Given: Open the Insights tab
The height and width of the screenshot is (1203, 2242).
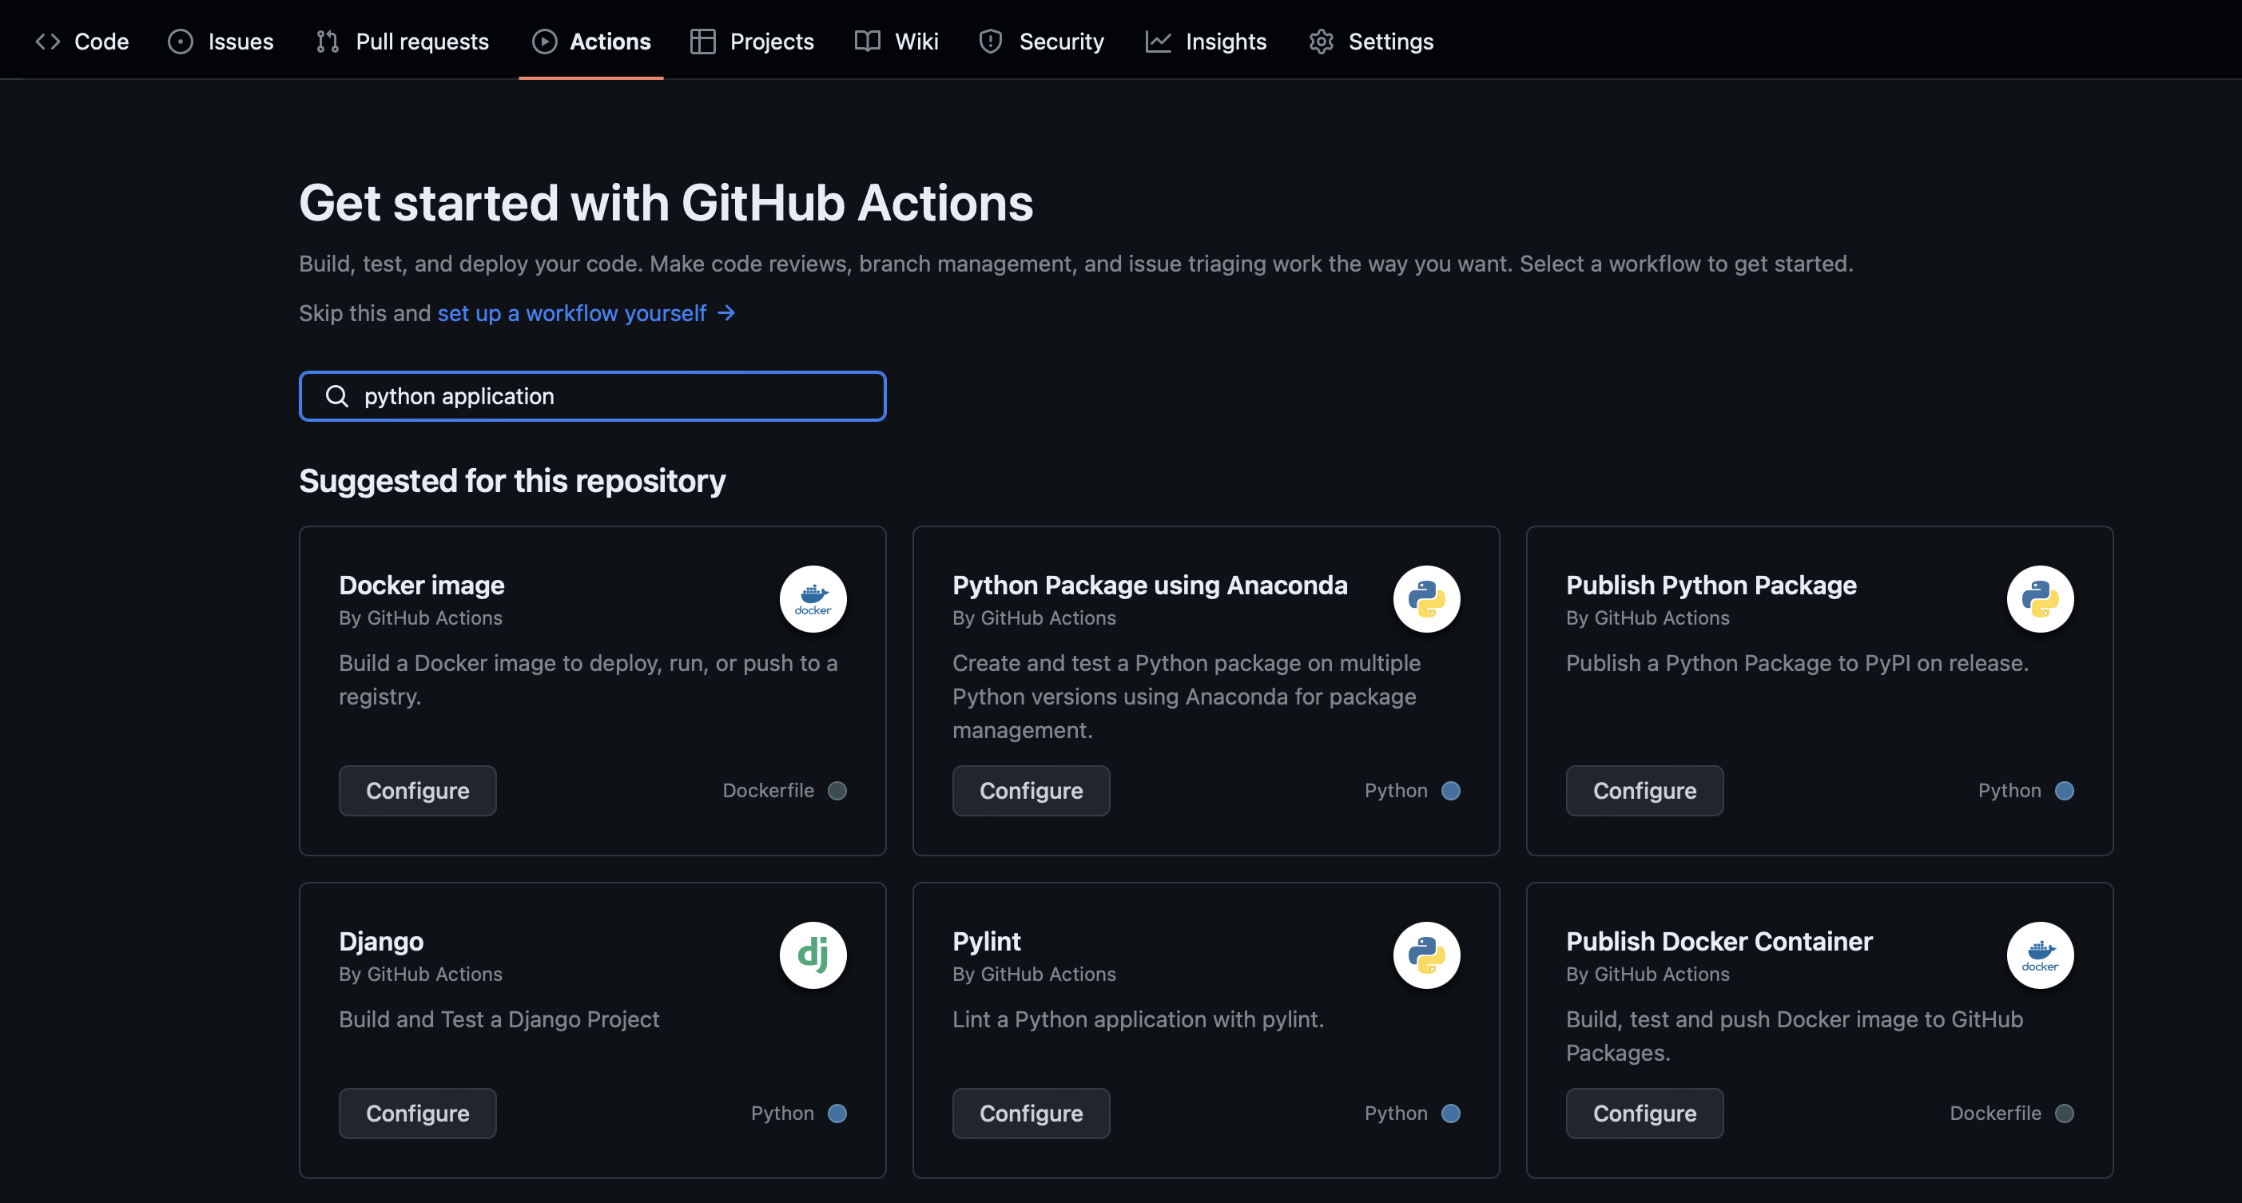Looking at the screenshot, I should (x=1206, y=41).
